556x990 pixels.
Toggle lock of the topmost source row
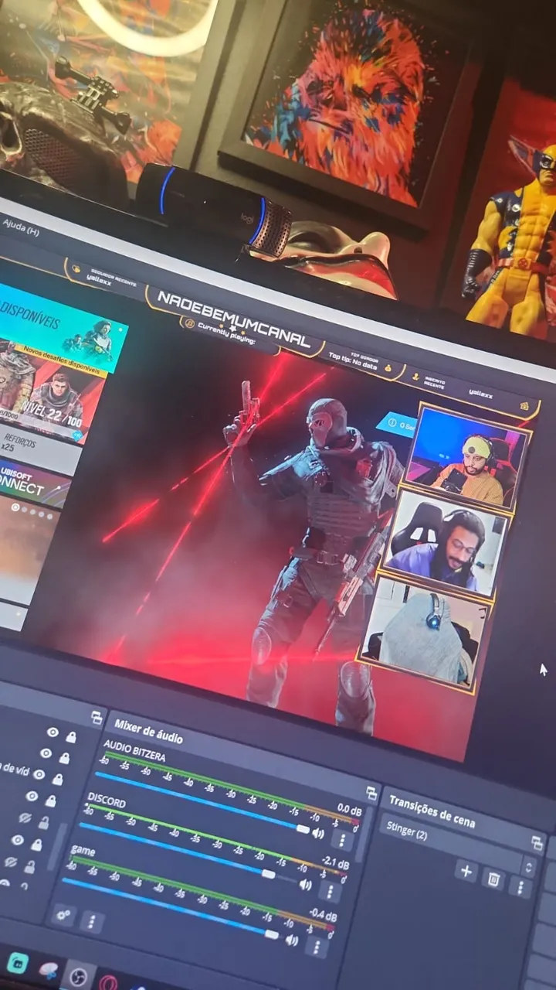pos(70,737)
